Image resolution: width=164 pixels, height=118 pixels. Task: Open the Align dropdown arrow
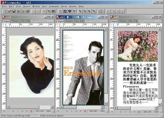103,11
